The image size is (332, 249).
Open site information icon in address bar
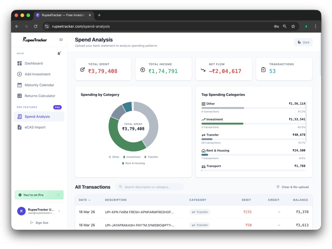[47, 26]
